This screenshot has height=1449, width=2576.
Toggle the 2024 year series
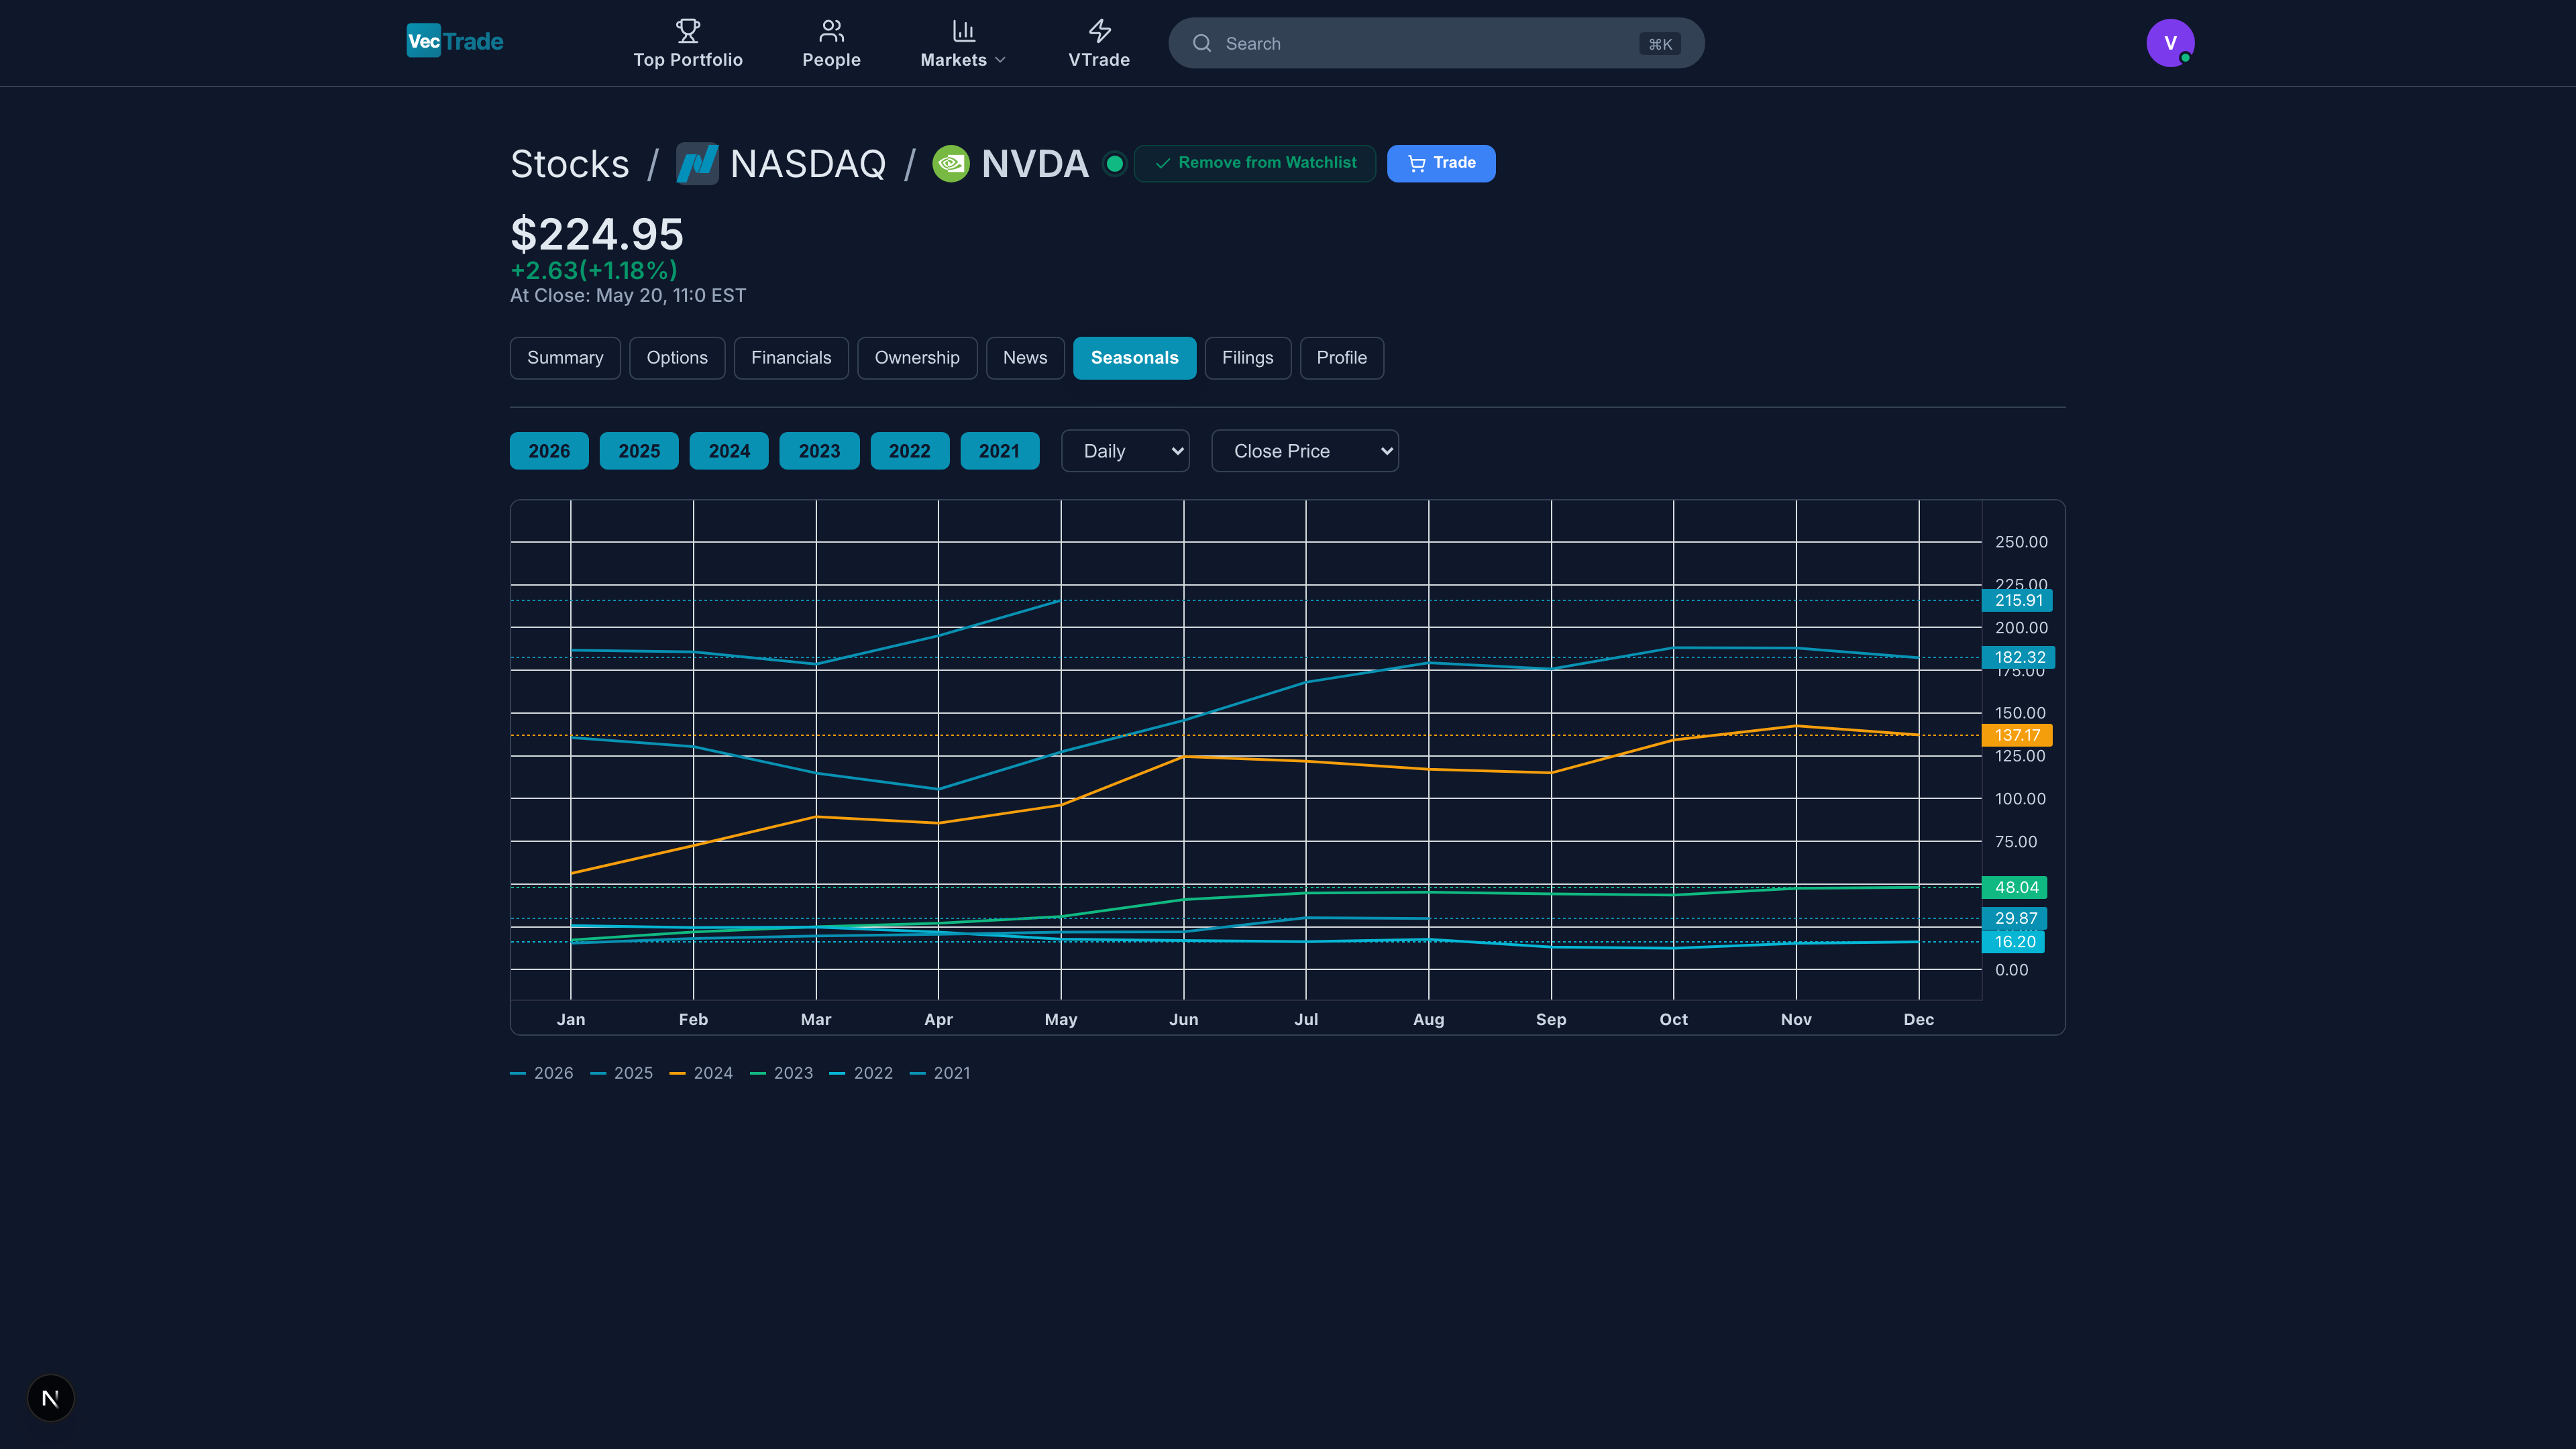(x=729, y=451)
